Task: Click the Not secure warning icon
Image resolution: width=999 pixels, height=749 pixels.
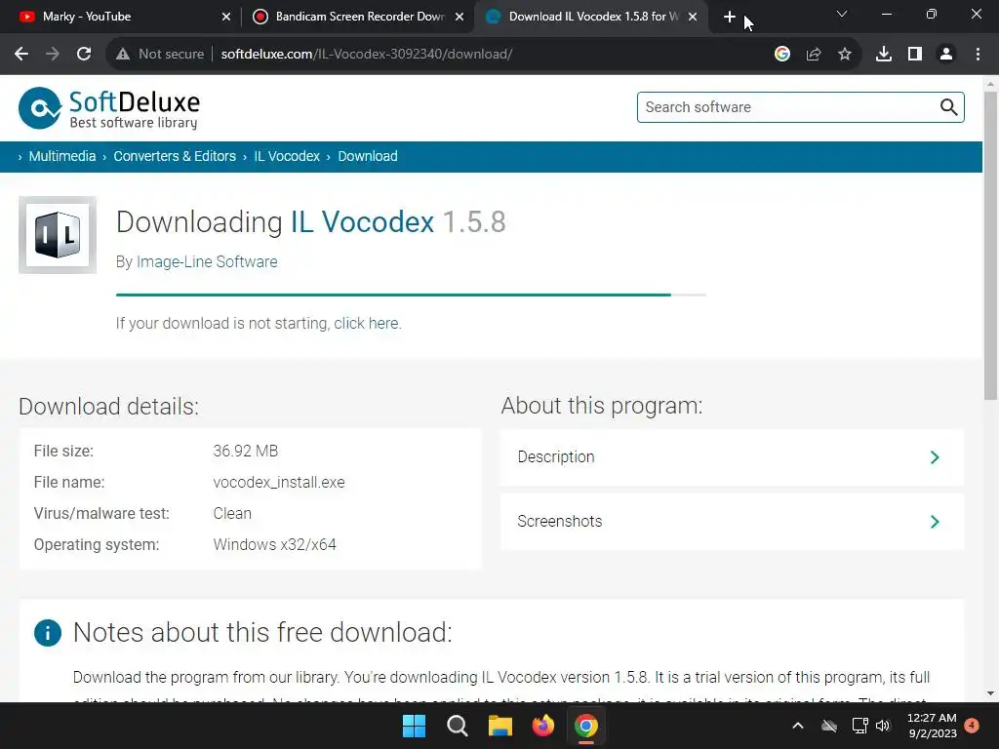Action: 123,55
